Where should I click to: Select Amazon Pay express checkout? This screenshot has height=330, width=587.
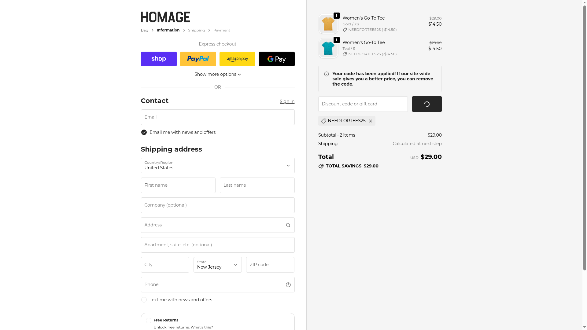click(237, 59)
